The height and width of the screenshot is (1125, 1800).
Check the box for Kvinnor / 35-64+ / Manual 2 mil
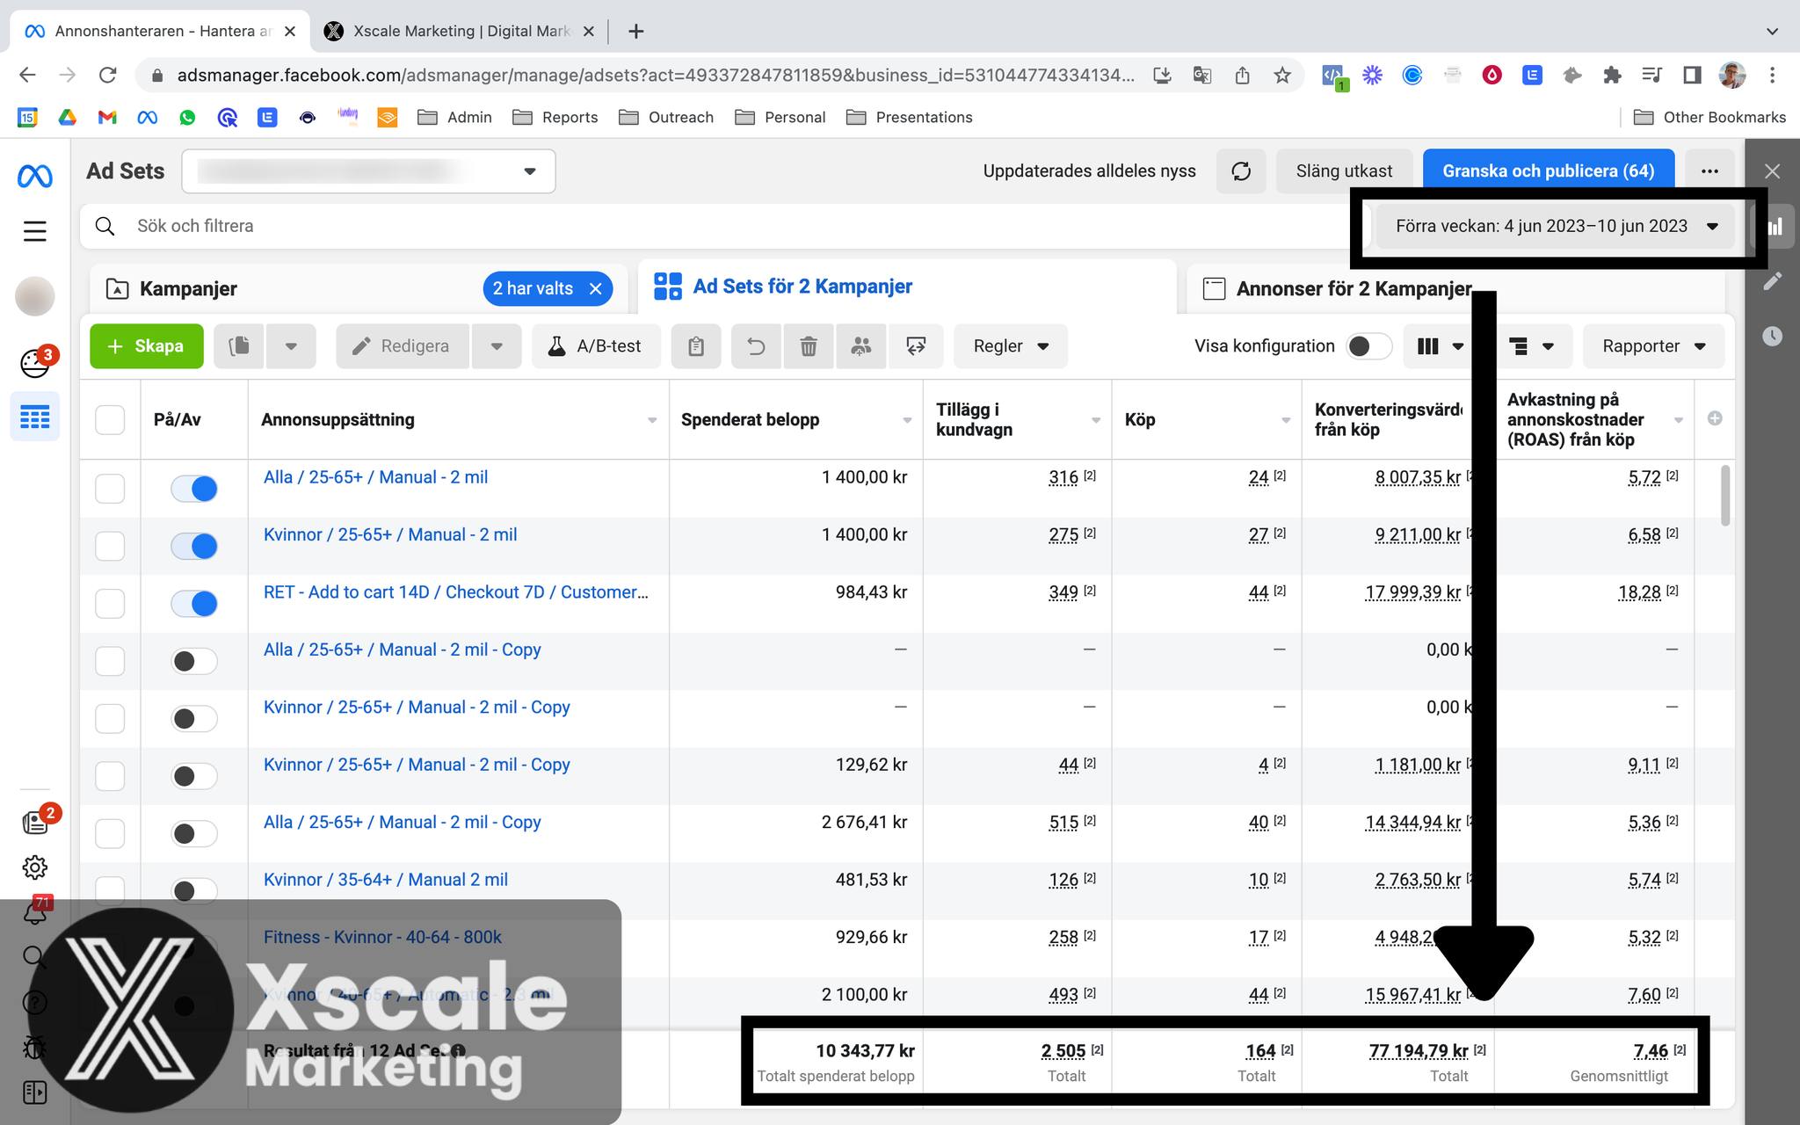pyautogui.click(x=110, y=890)
